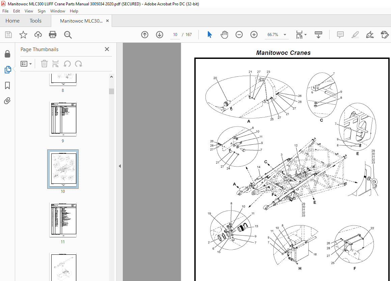Activate the selection arrow tool
The image size is (391, 281).
[210, 35]
